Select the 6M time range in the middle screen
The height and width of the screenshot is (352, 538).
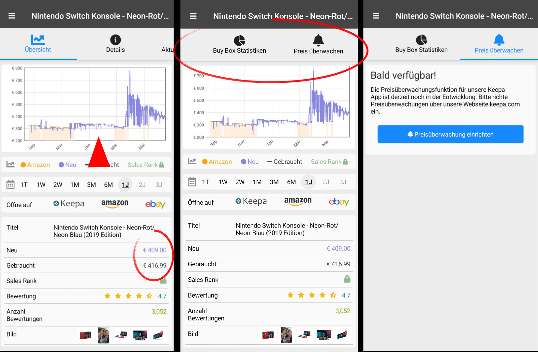[x=291, y=182]
